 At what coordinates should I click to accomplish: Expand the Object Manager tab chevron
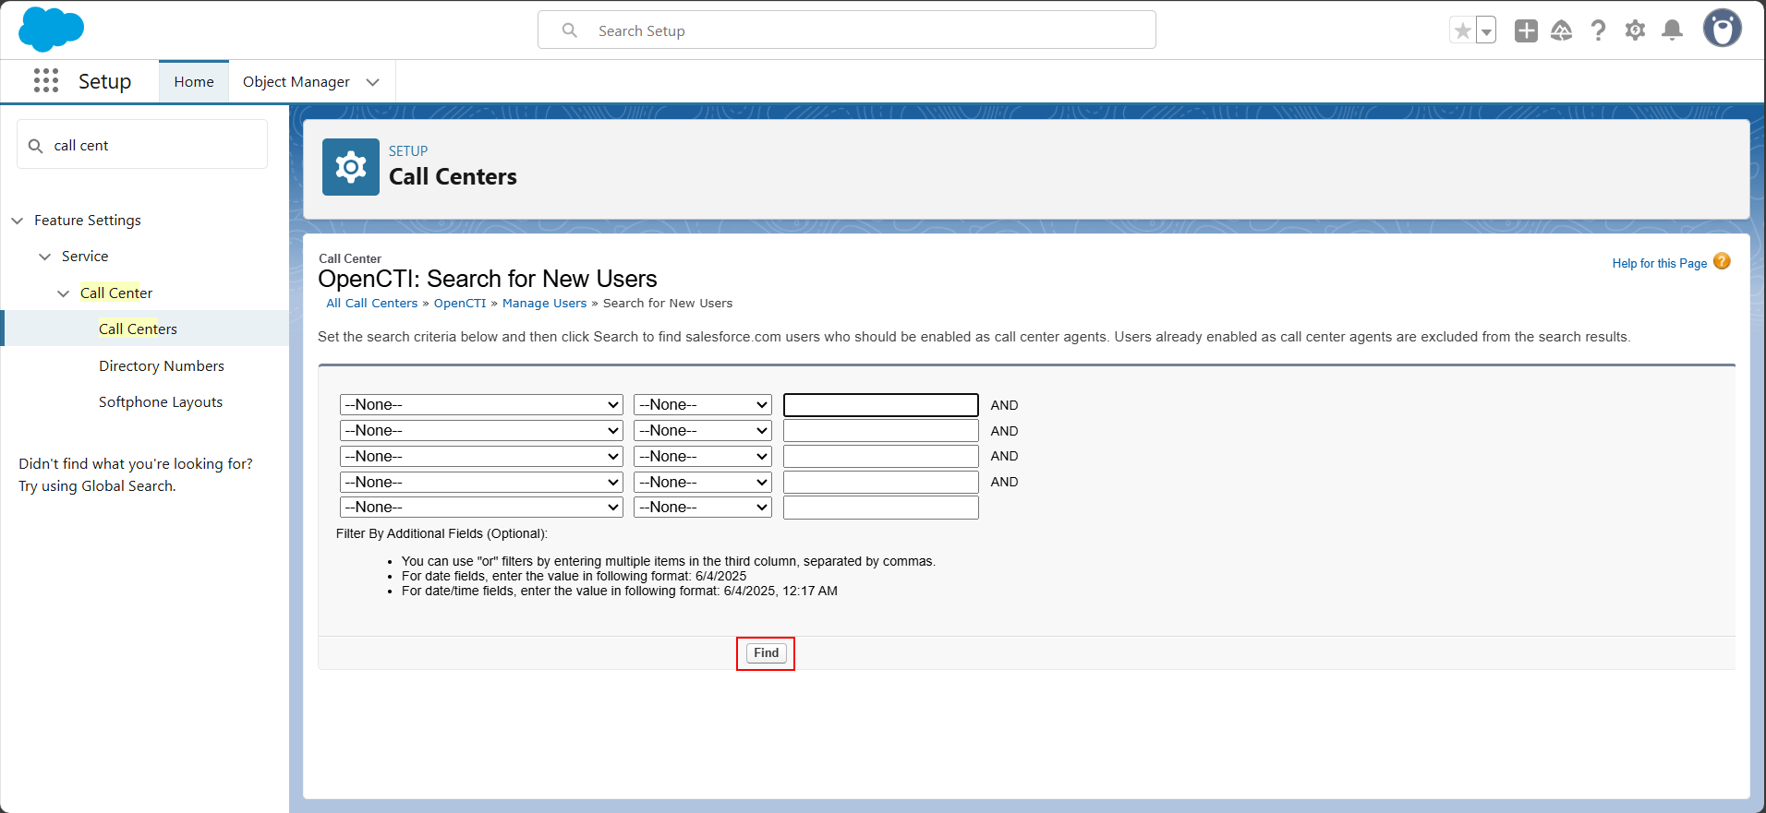373,82
